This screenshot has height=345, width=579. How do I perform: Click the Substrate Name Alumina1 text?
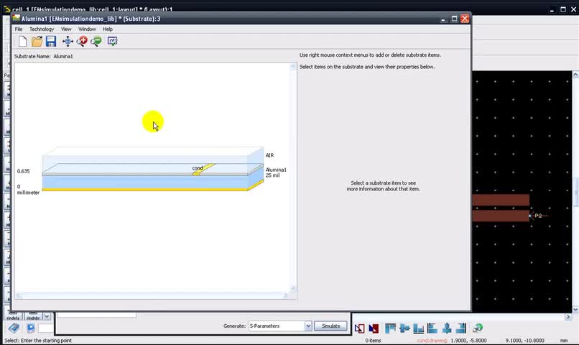pos(44,57)
